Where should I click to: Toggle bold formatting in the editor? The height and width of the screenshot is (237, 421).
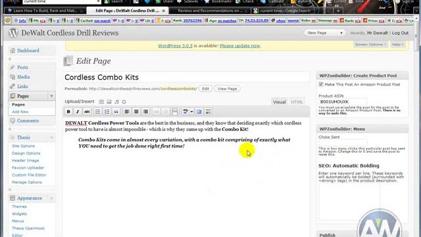coord(68,111)
